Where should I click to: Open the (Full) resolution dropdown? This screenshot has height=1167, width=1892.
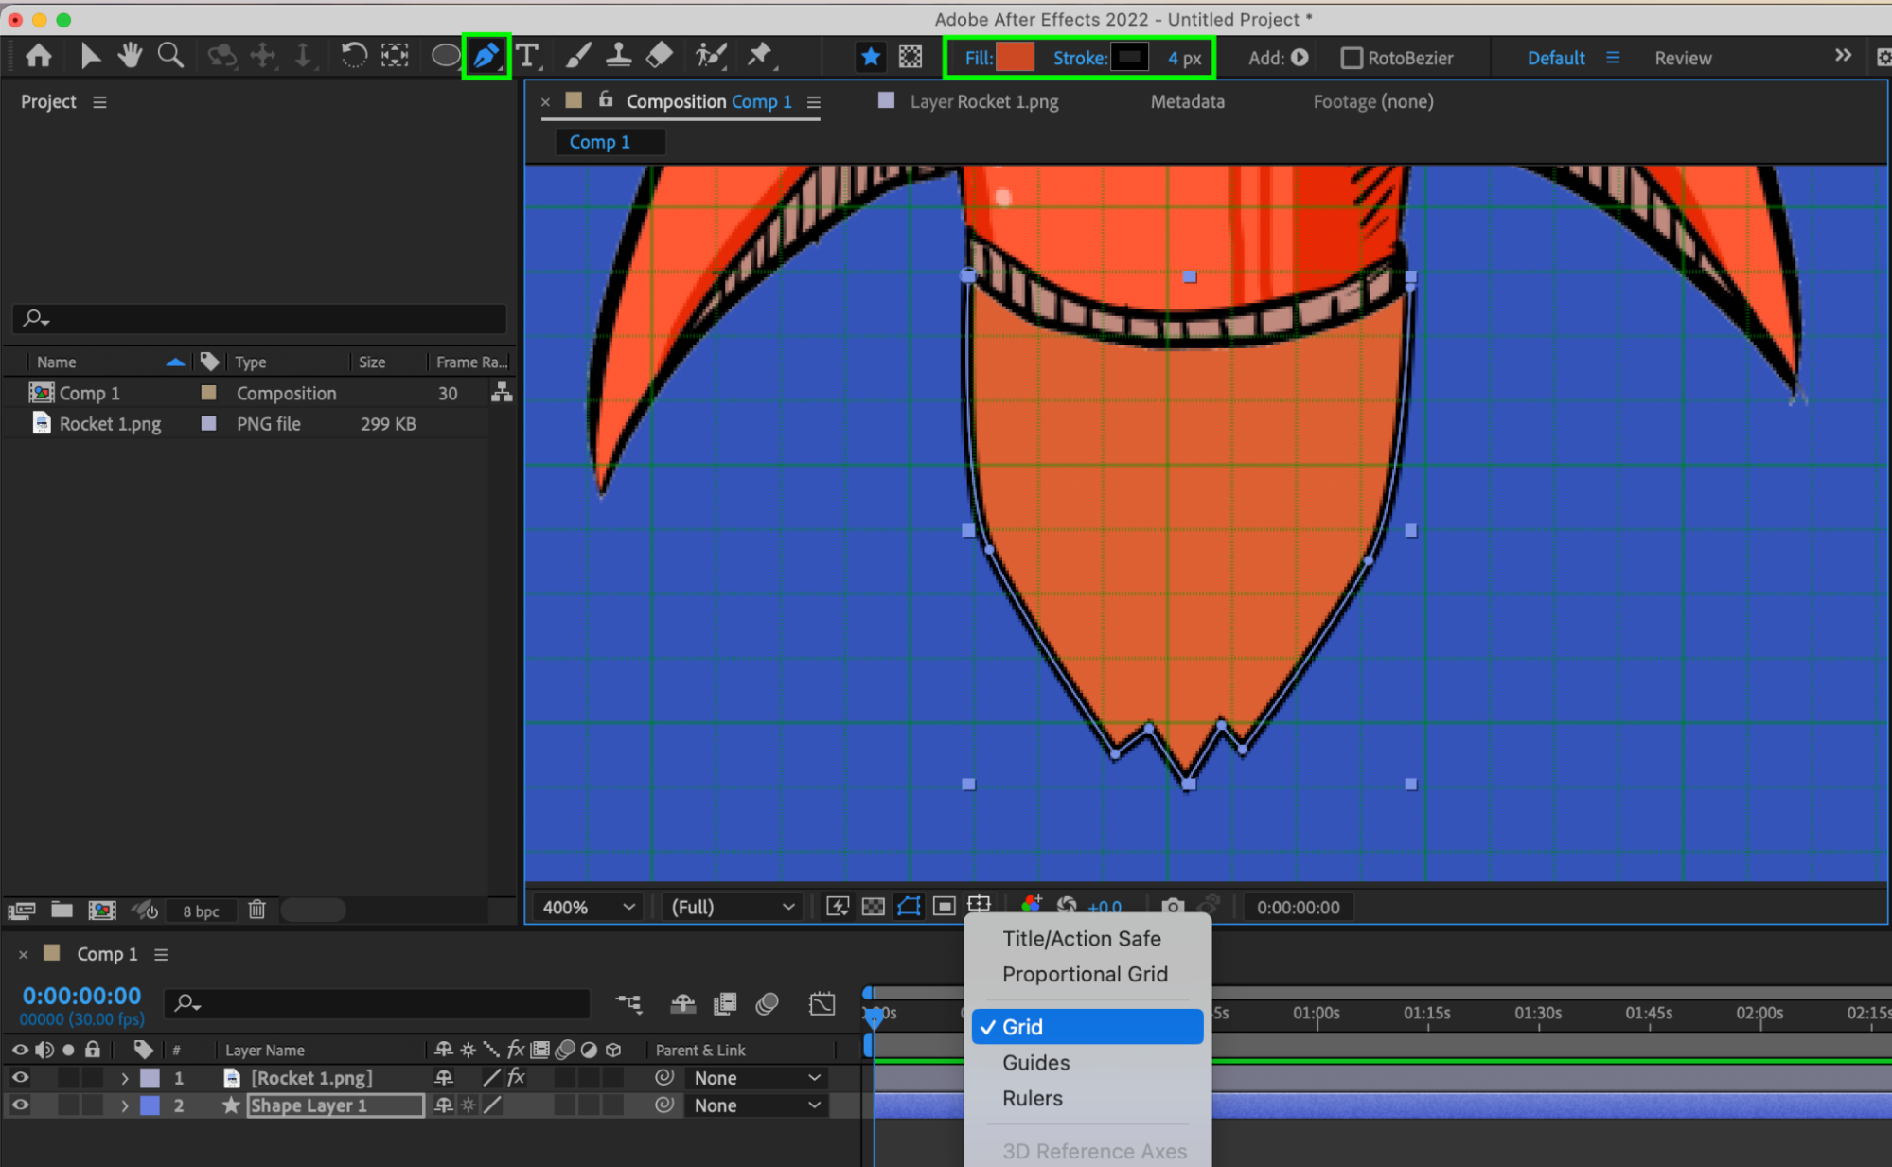click(x=732, y=907)
